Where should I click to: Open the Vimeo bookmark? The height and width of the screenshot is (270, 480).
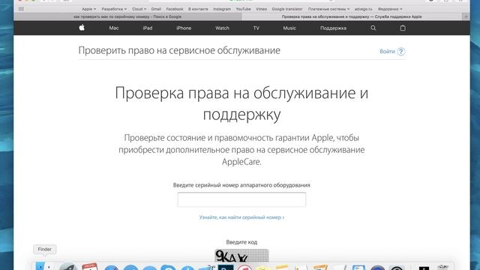tap(262, 9)
